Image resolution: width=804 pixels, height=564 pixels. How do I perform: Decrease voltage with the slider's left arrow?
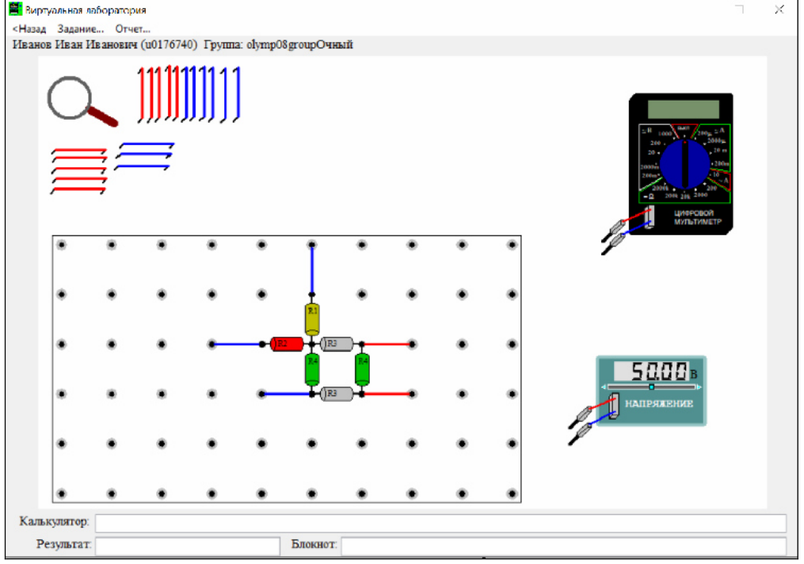point(604,387)
